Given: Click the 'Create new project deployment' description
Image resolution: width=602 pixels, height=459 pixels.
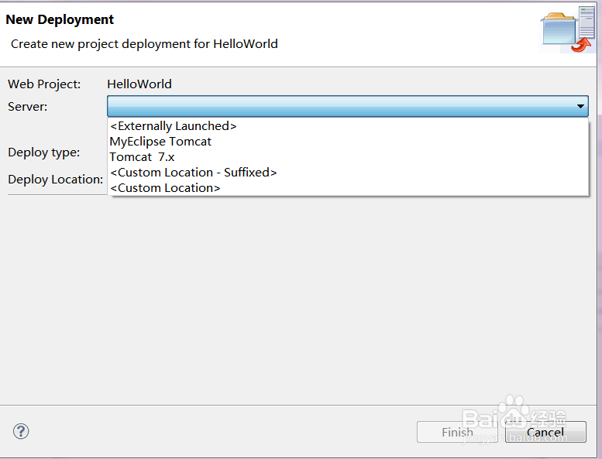Looking at the screenshot, I should point(144,43).
